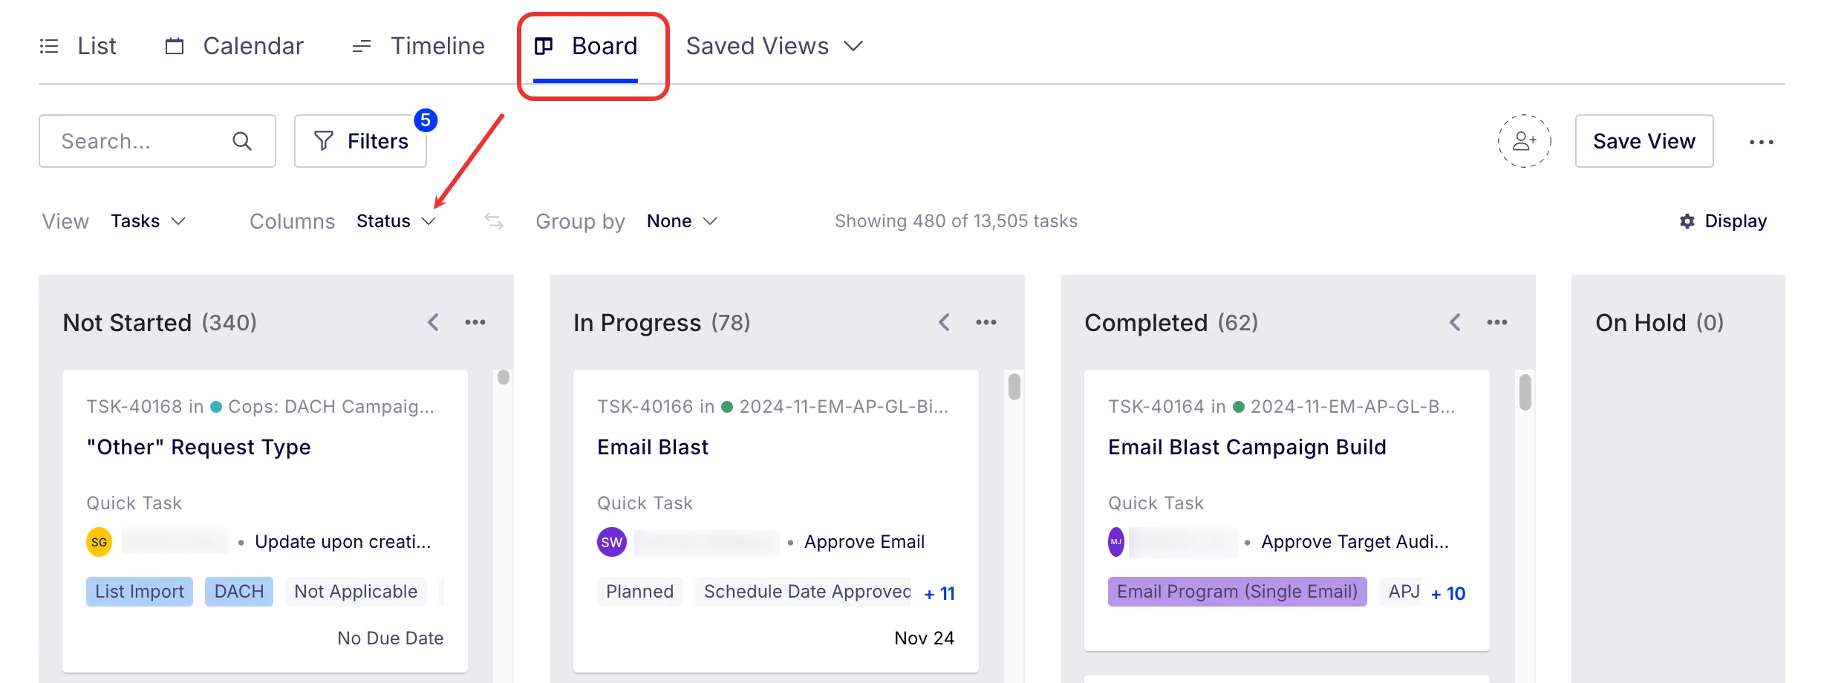Open the Columns Status dropdown
Screen dimensions: 1821x683
[396, 221]
